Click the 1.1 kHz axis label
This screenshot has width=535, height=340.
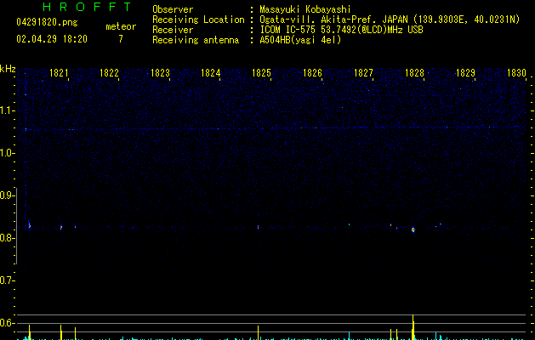coord(7,110)
